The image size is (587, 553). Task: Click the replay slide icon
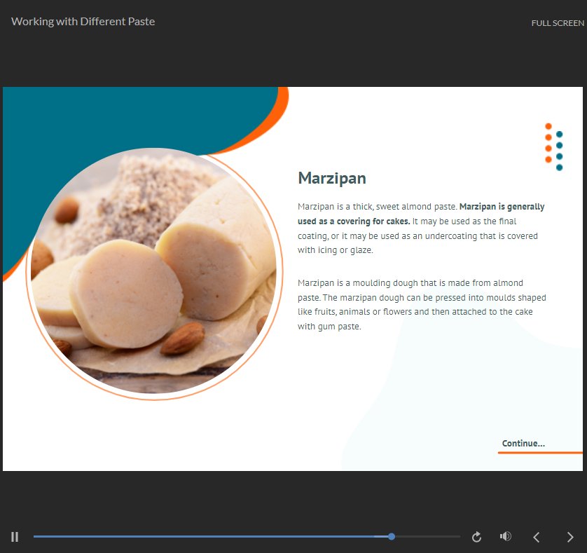click(476, 537)
